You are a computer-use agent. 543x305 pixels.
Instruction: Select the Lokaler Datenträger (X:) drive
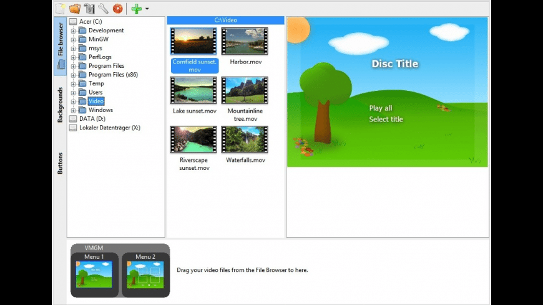click(x=110, y=128)
